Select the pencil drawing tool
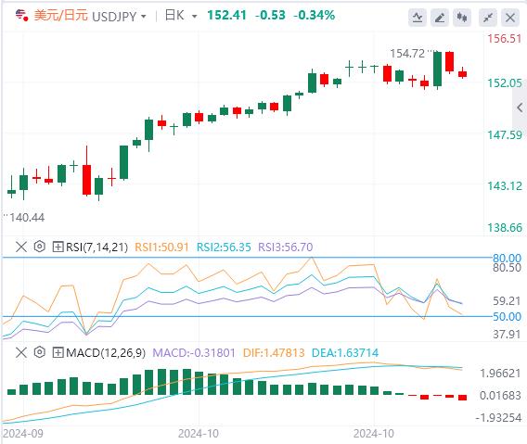 440,17
